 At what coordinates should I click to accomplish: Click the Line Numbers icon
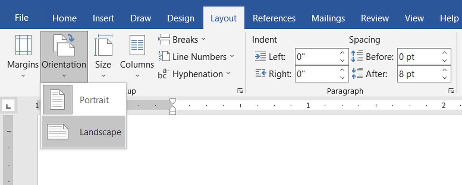point(164,57)
